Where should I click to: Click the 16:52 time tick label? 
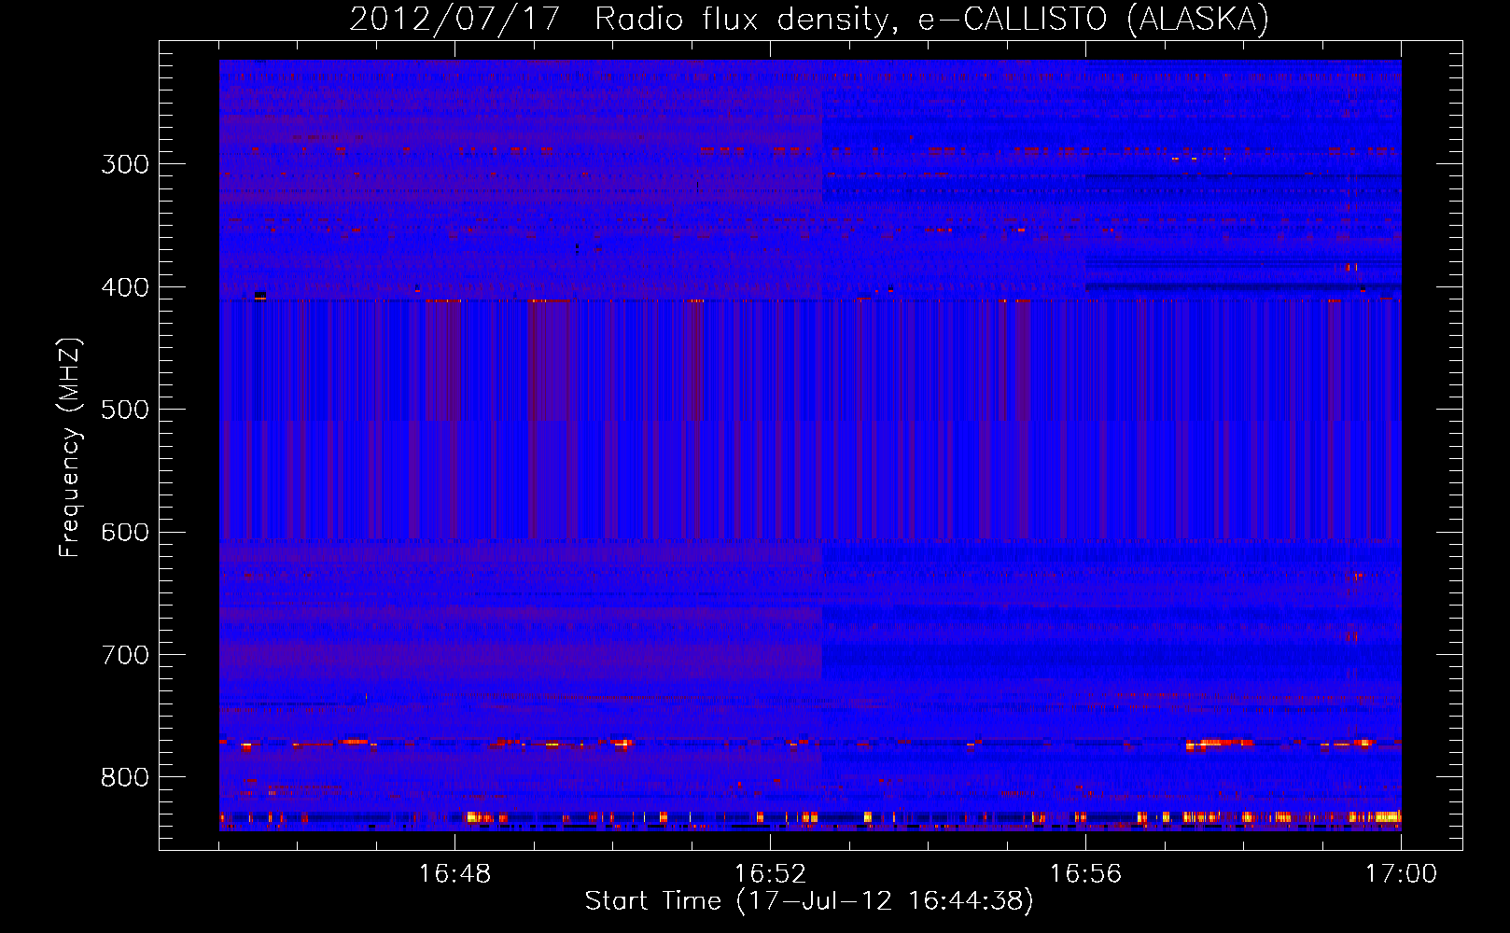[770, 873]
